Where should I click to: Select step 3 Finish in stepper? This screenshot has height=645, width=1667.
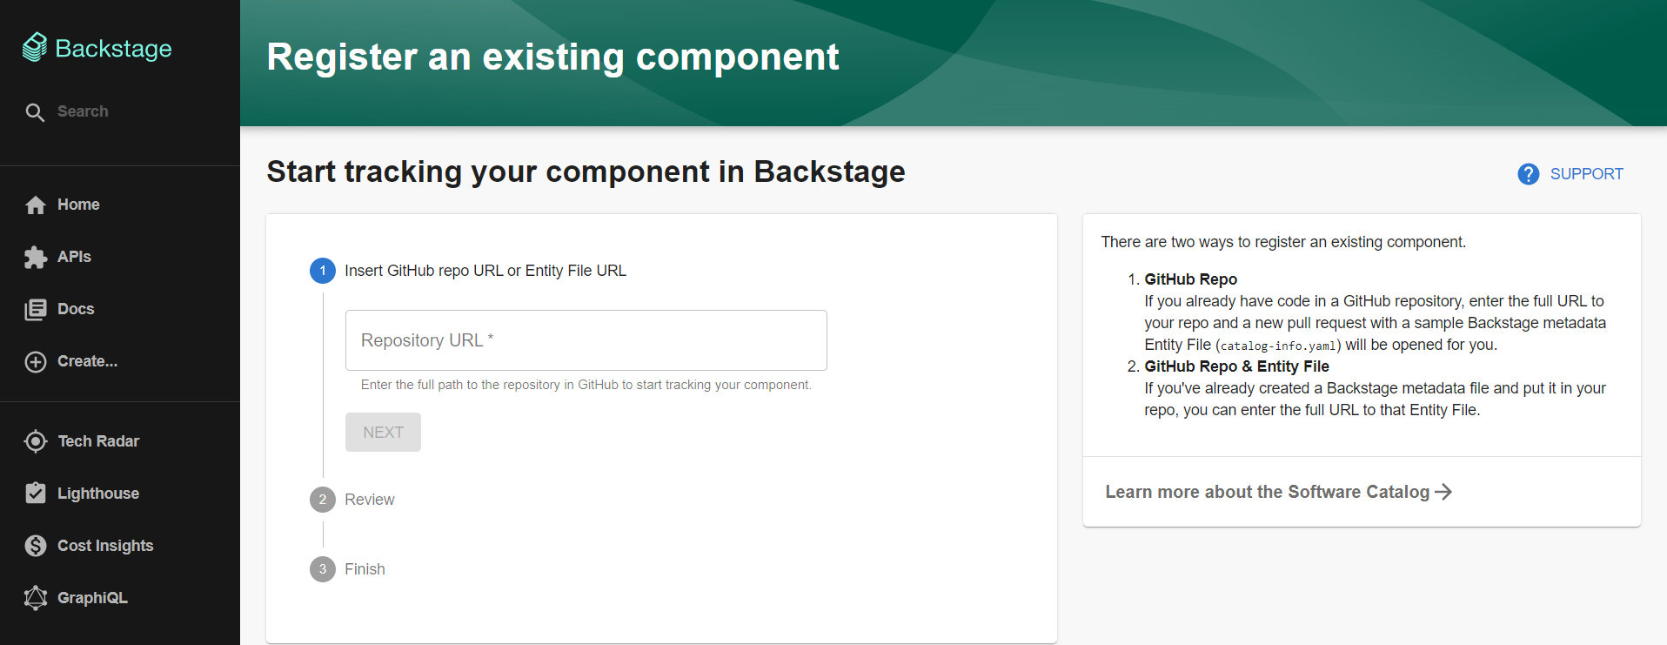coord(364,569)
